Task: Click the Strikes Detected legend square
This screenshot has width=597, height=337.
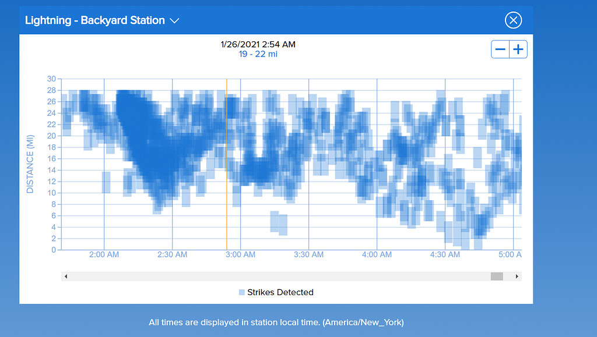Action: click(242, 292)
